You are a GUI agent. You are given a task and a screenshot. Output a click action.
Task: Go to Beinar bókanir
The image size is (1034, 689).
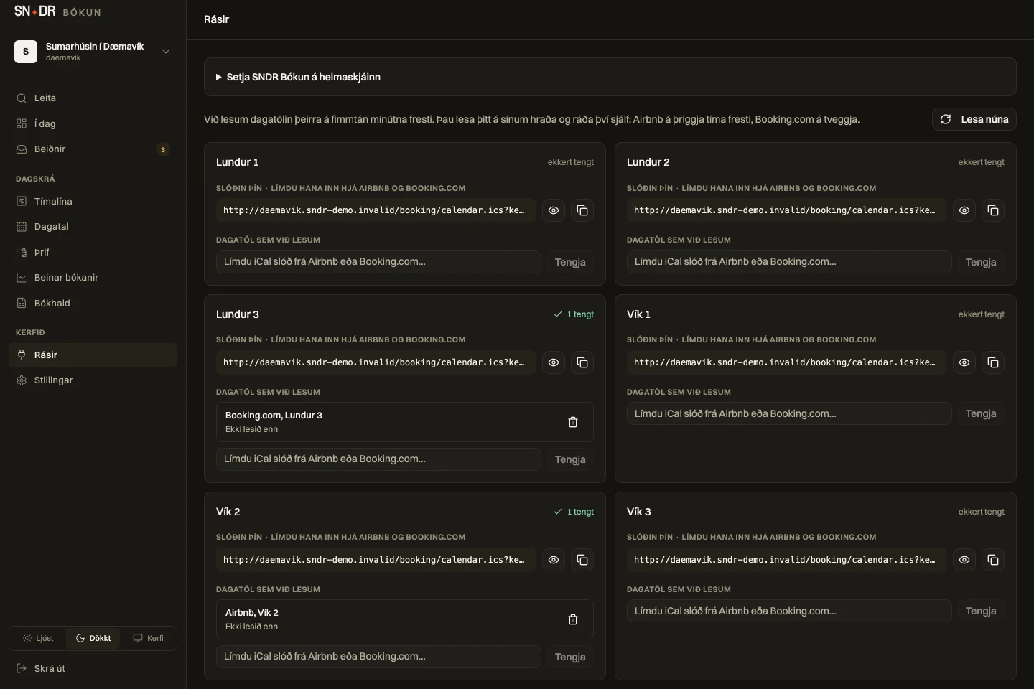(x=93, y=278)
